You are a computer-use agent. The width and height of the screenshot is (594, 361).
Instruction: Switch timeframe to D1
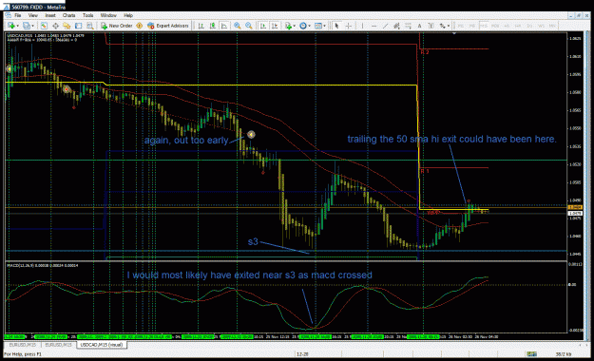(x=529, y=26)
